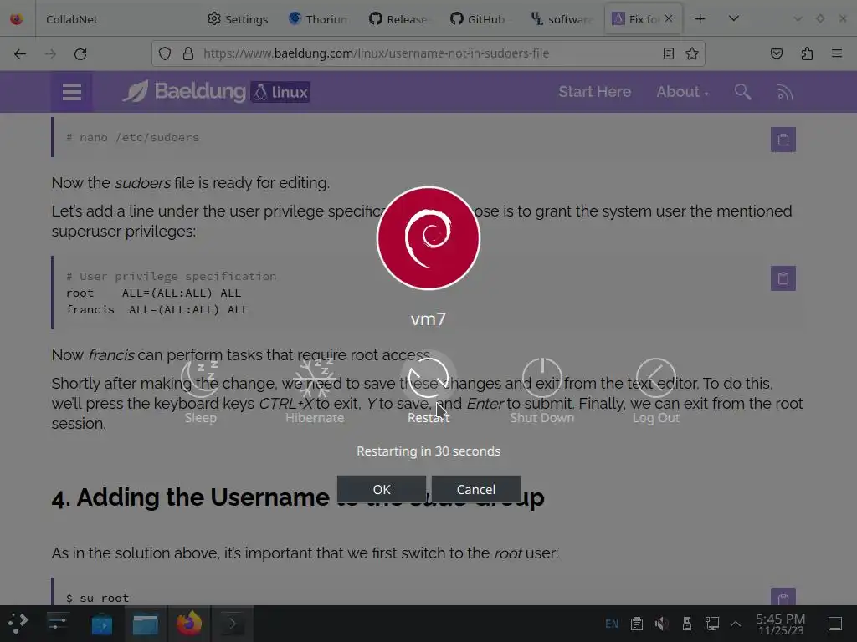Open the Baeldung RSS feed icon

784,92
